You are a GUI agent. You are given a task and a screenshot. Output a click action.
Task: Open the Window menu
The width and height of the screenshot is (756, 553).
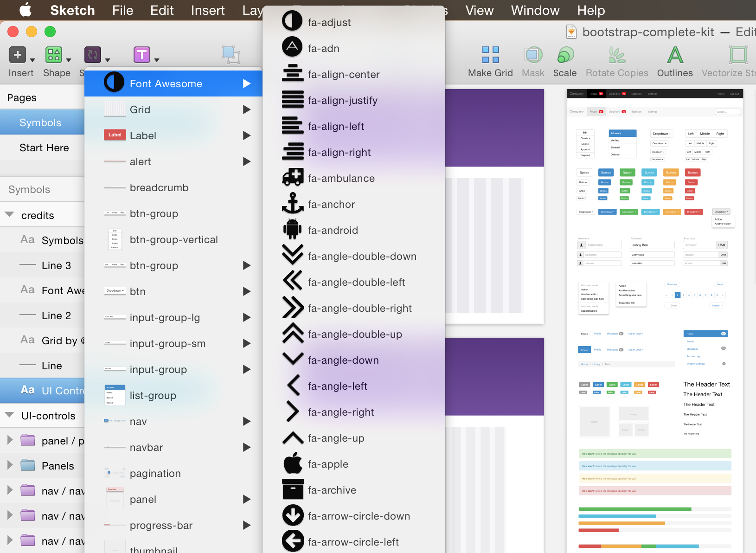pyautogui.click(x=535, y=10)
